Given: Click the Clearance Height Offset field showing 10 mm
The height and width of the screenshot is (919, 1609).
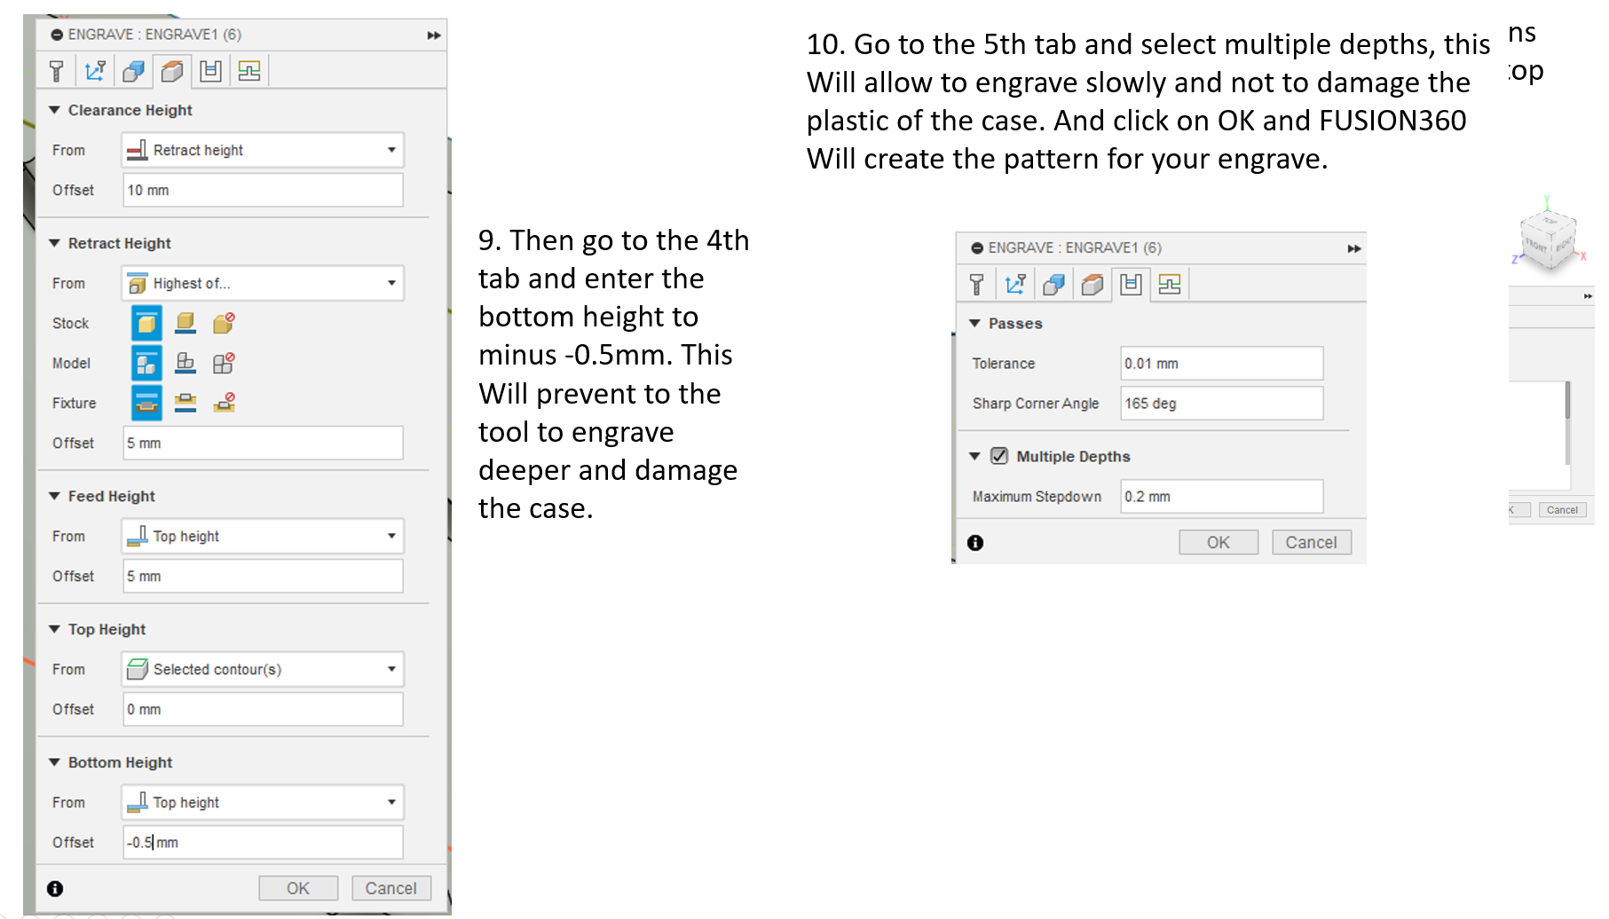Looking at the screenshot, I should 263,190.
